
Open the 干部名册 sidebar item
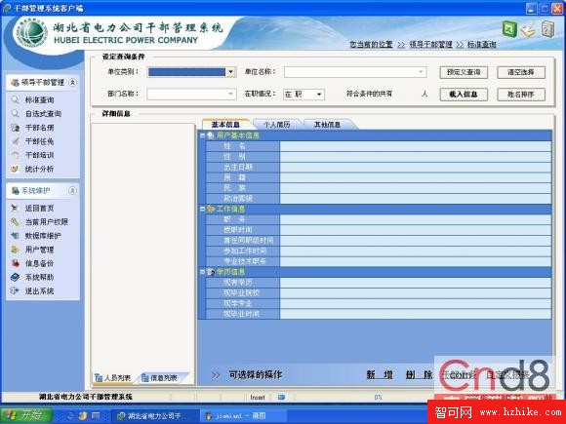pyautogui.click(x=39, y=128)
